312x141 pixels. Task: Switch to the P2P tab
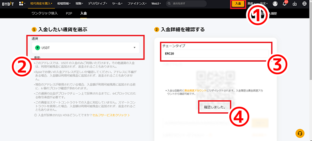(x=69, y=13)
